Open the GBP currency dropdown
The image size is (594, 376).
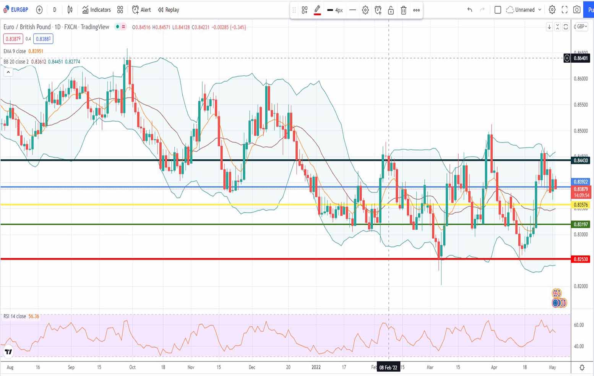click(x=582, y=27)
